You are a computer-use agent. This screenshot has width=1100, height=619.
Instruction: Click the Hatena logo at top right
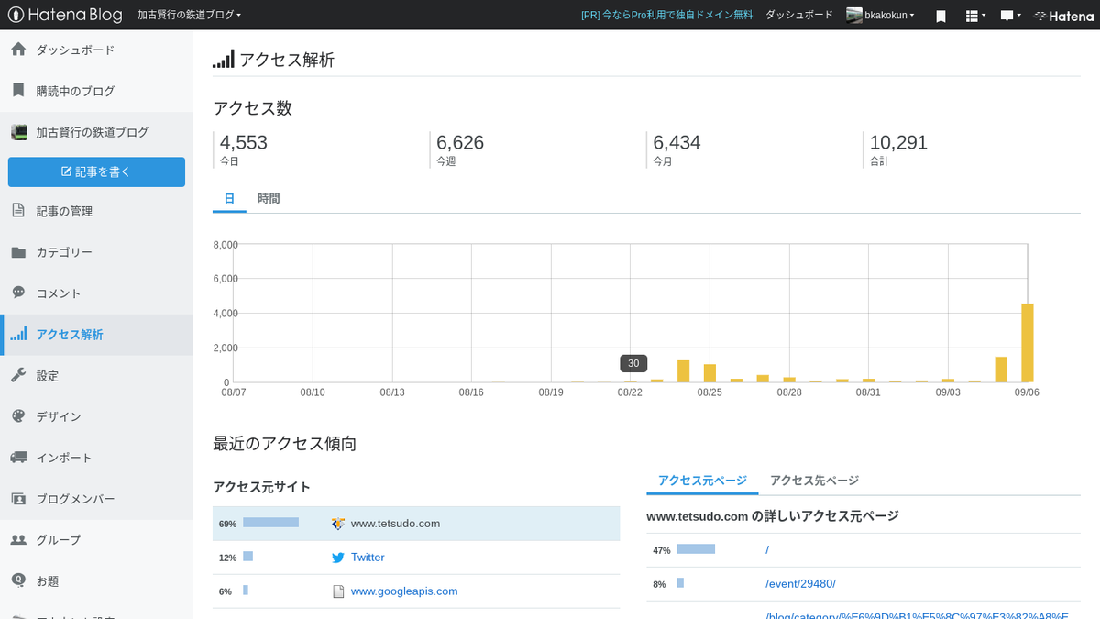coord(1063,16)
